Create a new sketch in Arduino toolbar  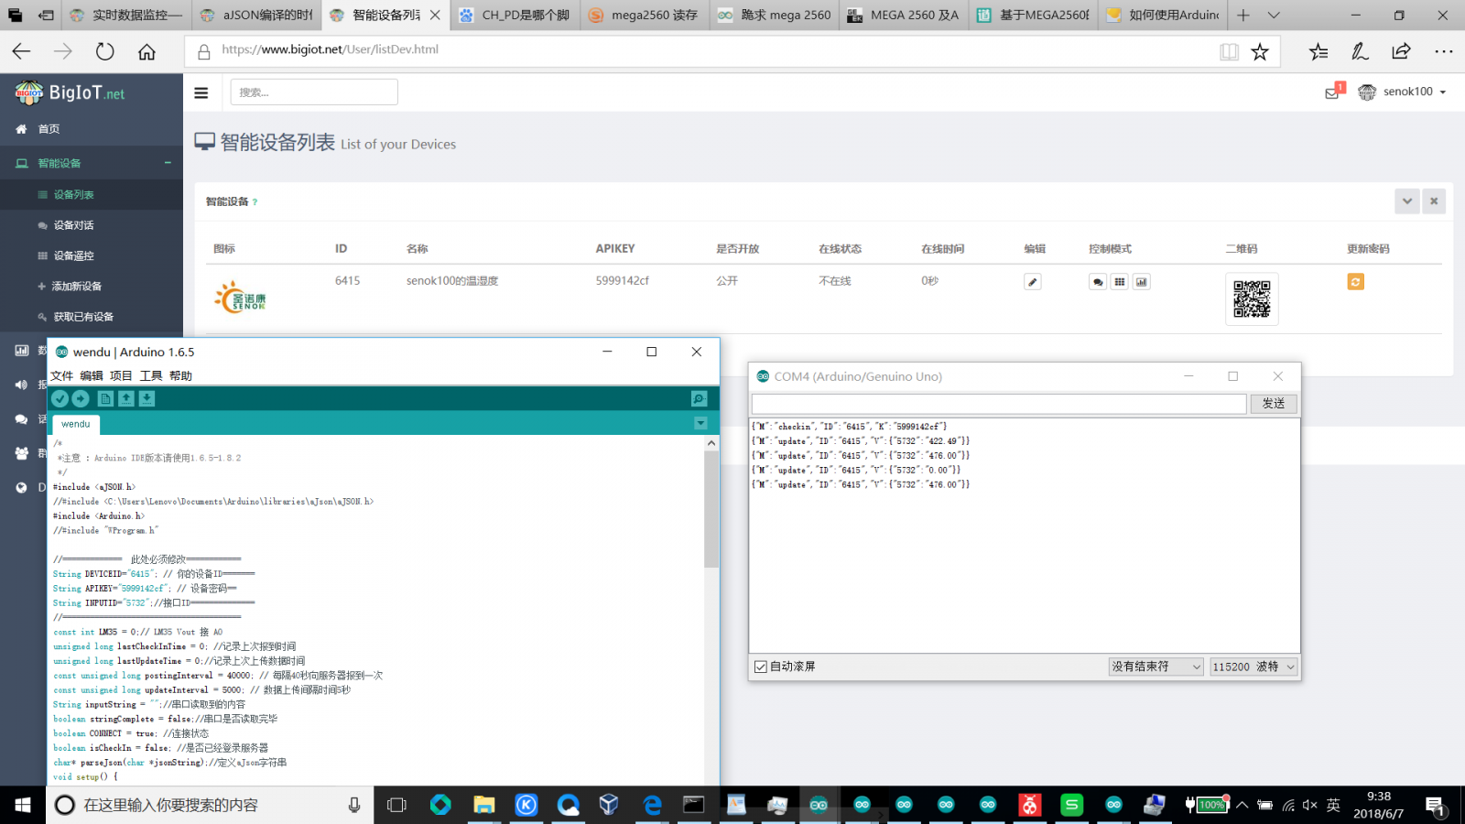pos(105,398)
